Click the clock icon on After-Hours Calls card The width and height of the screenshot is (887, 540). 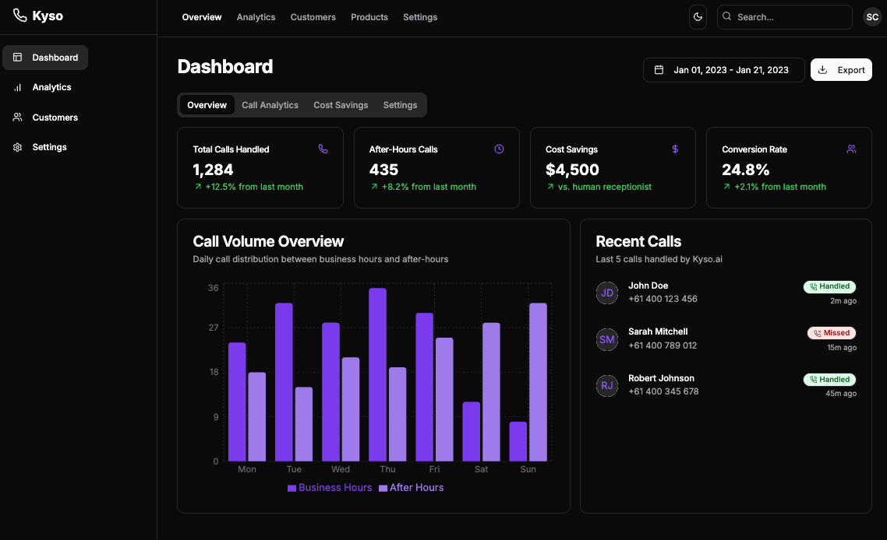click(x=499, y=149)
